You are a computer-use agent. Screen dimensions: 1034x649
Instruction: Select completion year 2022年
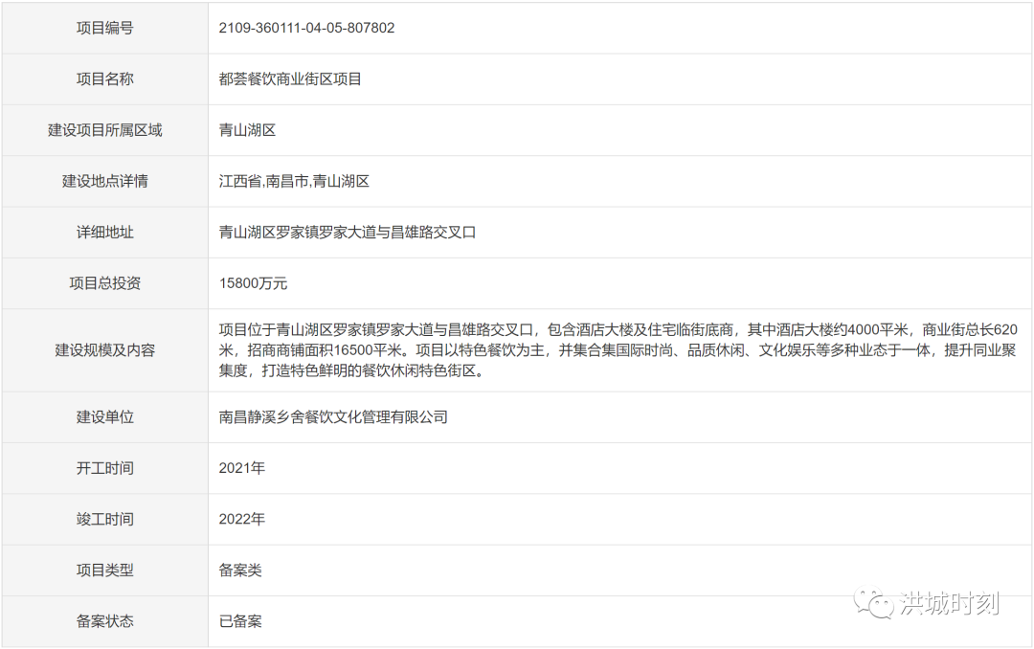242,519
